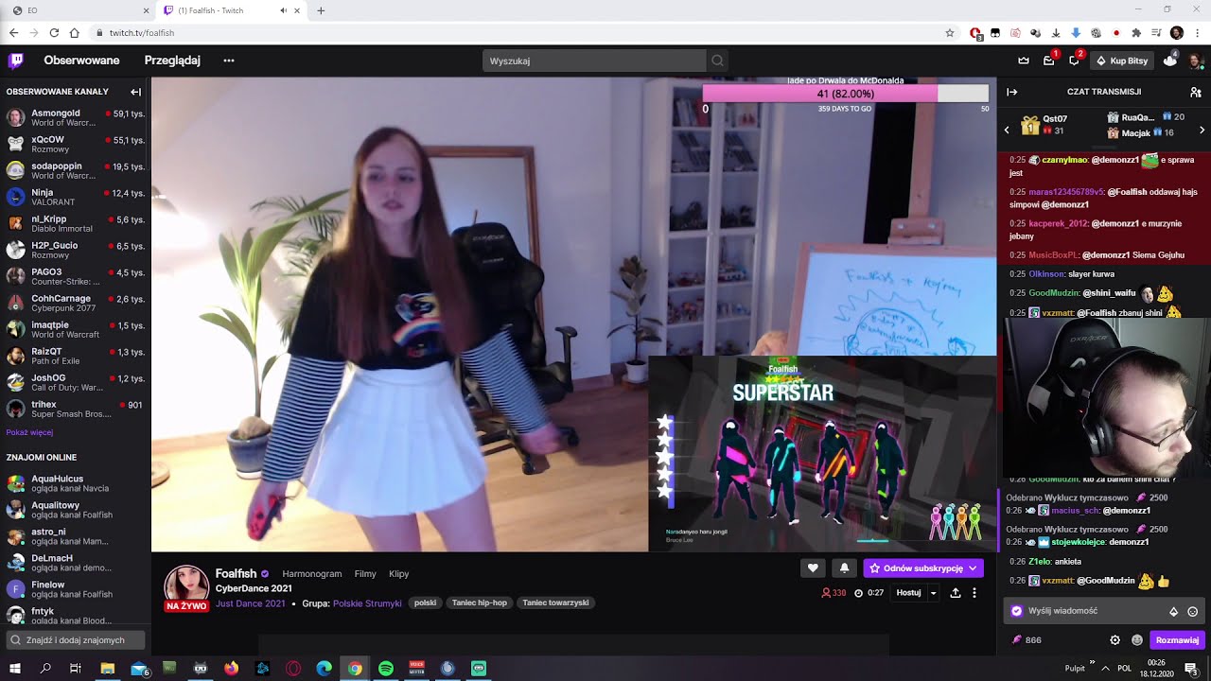Toggle notification bell for Foalfish

pyautogui.click(x=844, y=567)
